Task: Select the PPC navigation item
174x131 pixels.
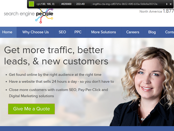Action: point(78,32)
